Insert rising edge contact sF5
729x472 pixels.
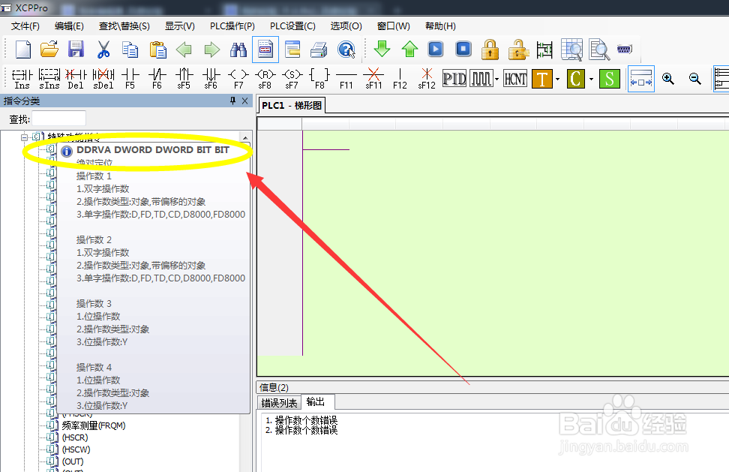pos(184,79)
